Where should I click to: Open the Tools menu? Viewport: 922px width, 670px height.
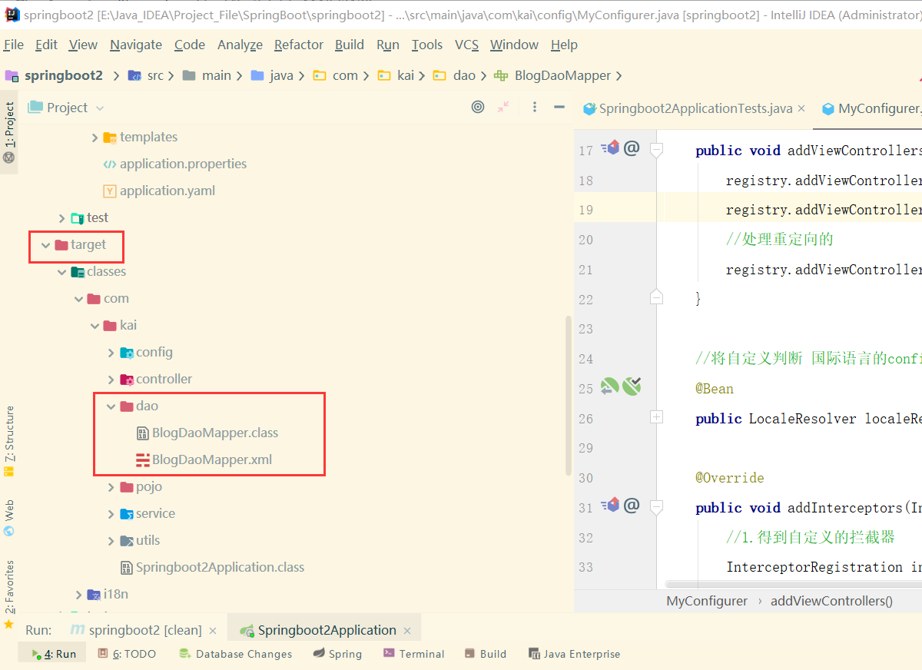(x=426, y=45)
